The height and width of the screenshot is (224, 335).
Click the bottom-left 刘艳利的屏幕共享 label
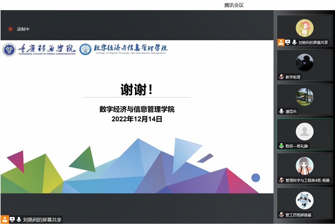click(42, 220)
